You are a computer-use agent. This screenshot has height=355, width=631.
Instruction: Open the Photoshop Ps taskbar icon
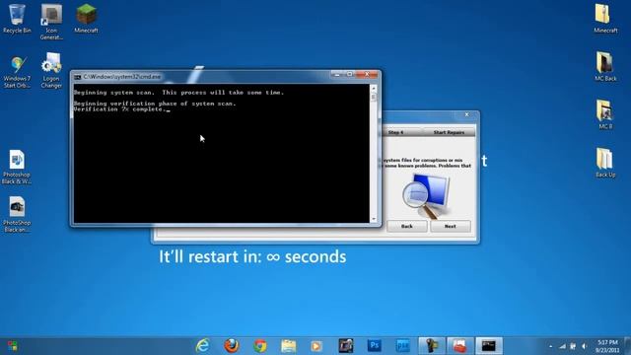tap(375, 346)
